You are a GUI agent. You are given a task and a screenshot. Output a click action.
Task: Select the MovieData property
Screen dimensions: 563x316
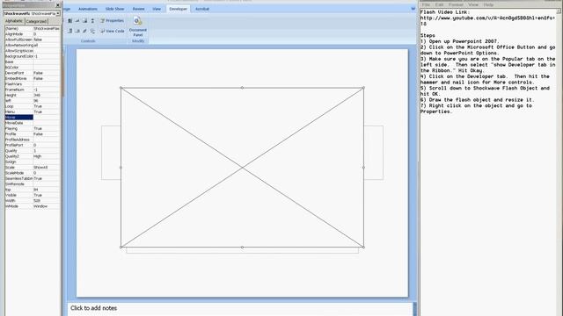(x=33, y=123)
